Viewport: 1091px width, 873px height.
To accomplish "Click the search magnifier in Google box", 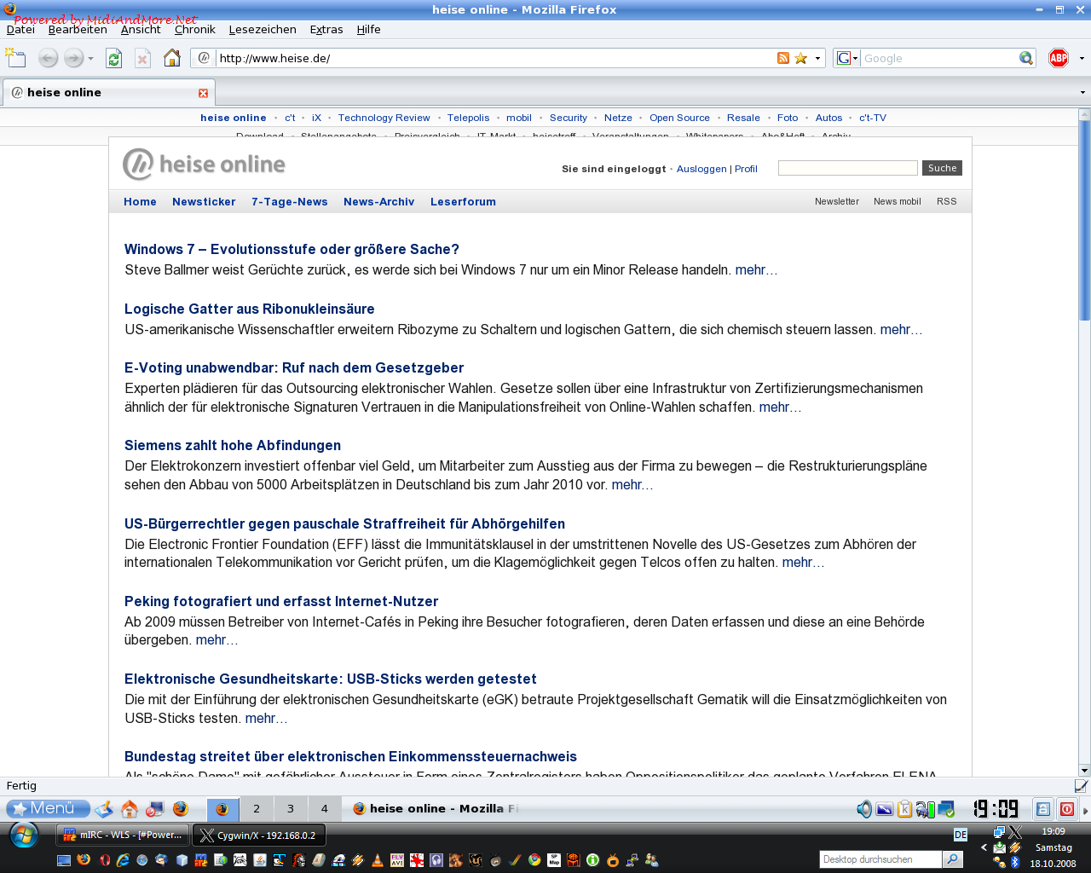I will tap(1026, 58).
